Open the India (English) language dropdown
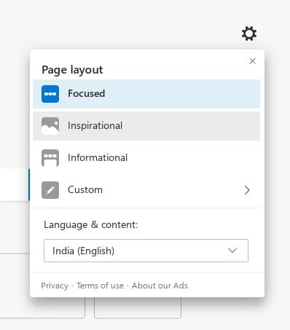This screenshot has width=290, height=330. point(146,251)
